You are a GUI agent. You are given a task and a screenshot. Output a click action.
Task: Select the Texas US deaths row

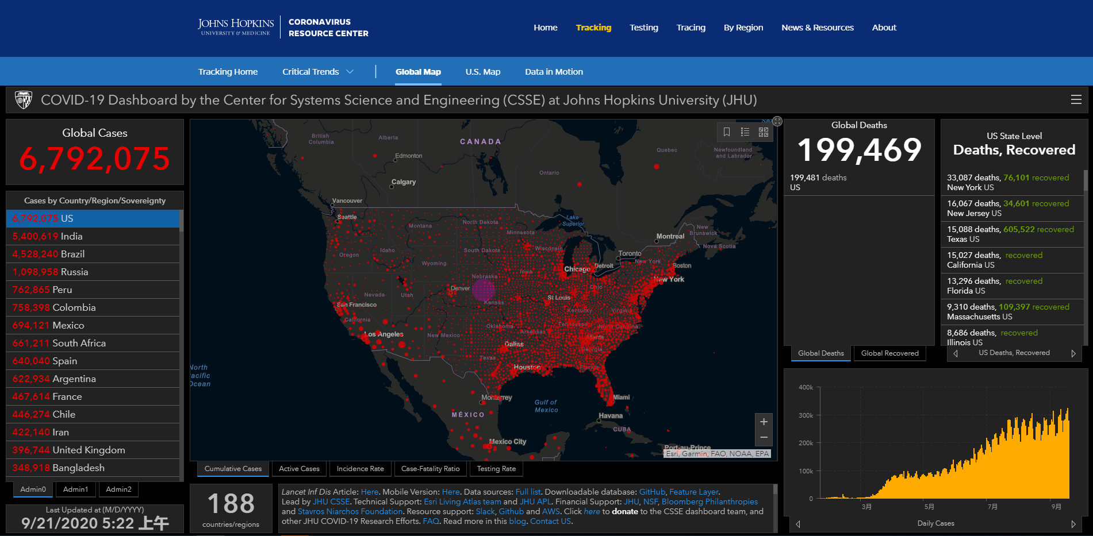(x=1013, y=234)
